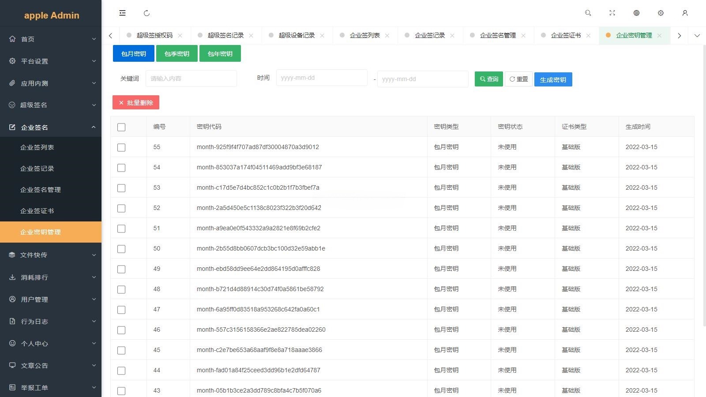Open the user account icon
This screenshot has height=397, width=706.
pos(685,13)
